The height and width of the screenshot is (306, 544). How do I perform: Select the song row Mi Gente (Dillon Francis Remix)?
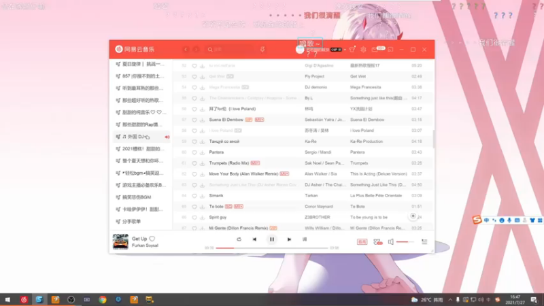coord(303,228)
